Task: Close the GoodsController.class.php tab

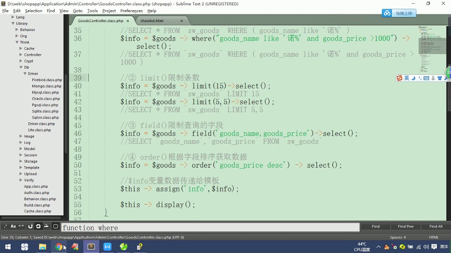Action: [x=128, y=21]
